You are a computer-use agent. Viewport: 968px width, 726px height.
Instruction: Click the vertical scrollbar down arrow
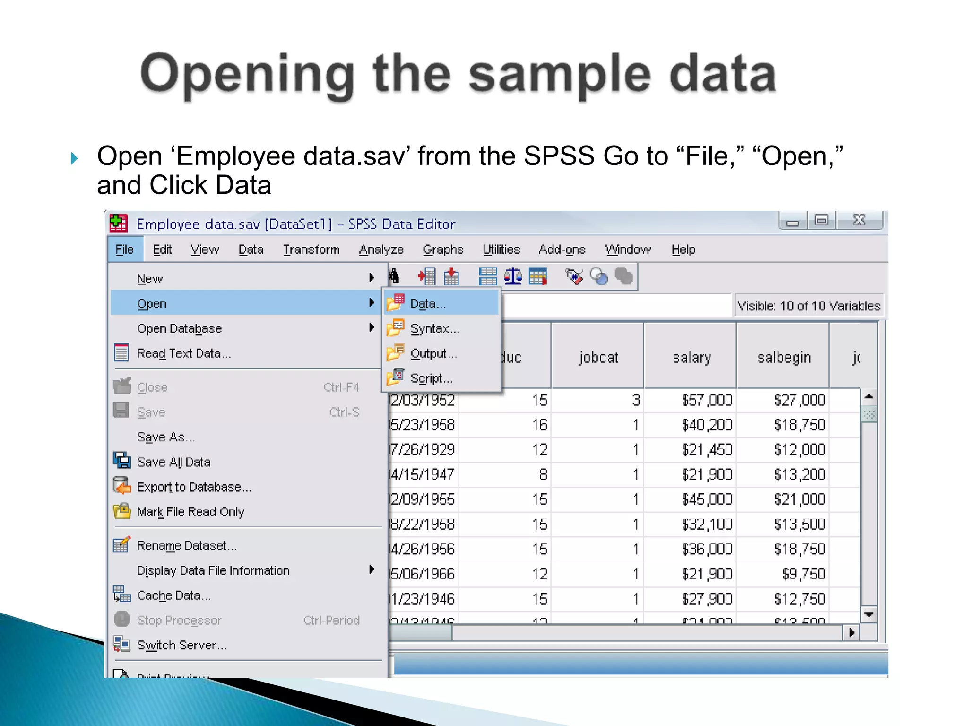tap(869, 614)
